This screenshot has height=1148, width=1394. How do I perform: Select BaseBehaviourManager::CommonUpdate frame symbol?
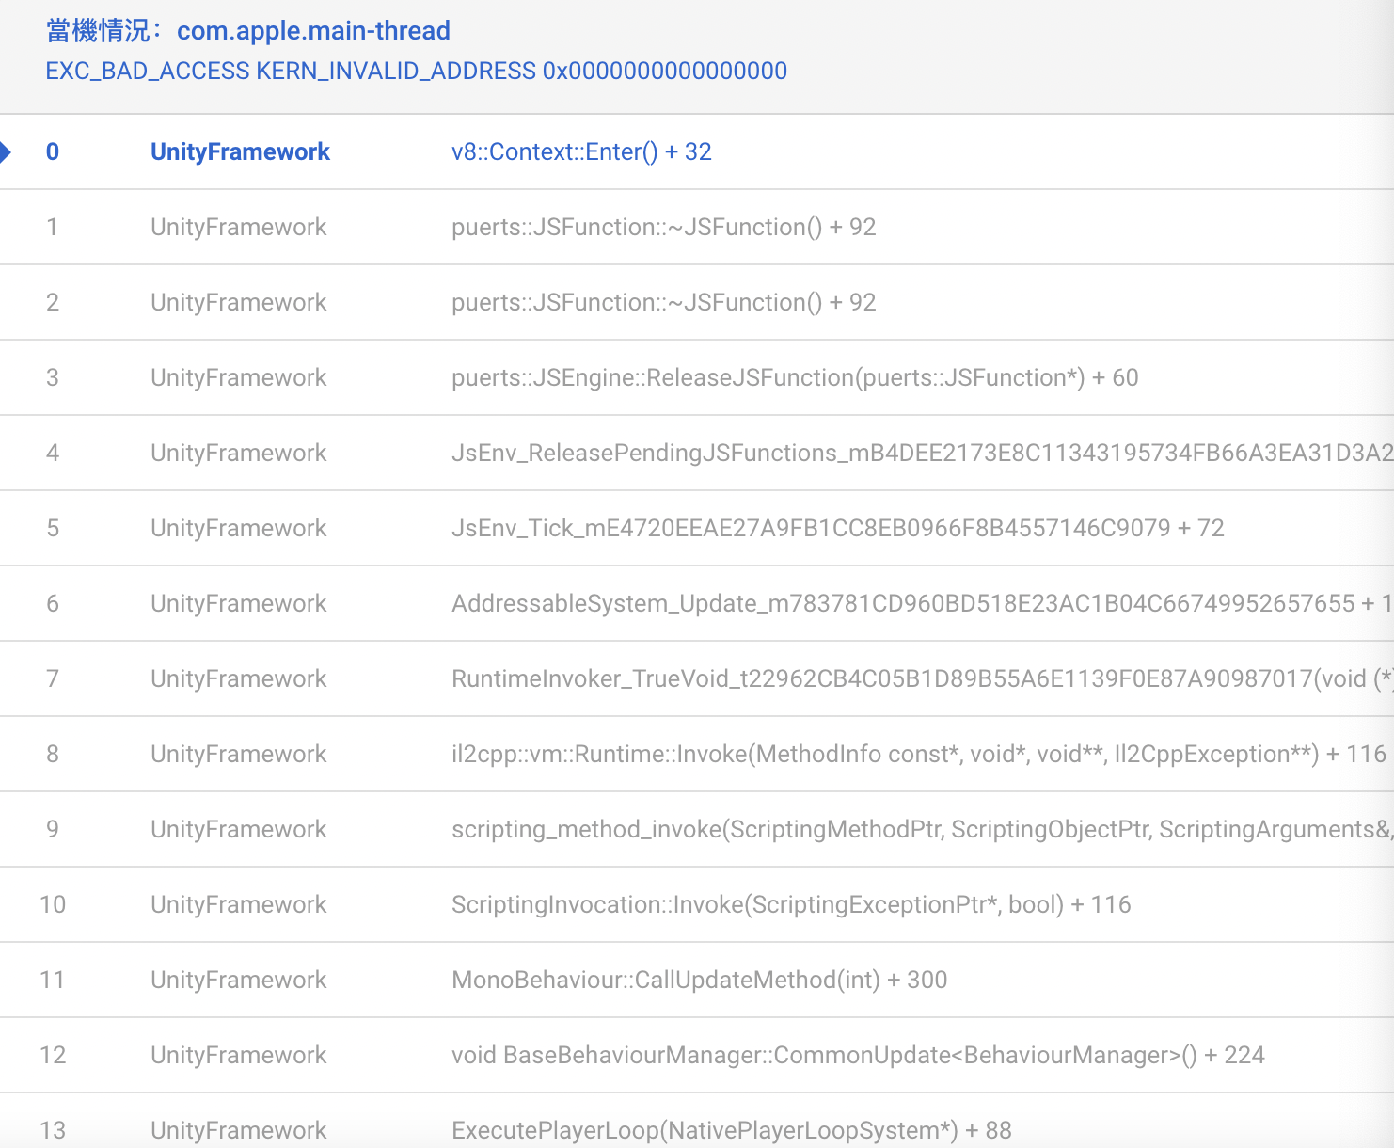tap(858, 1055)
